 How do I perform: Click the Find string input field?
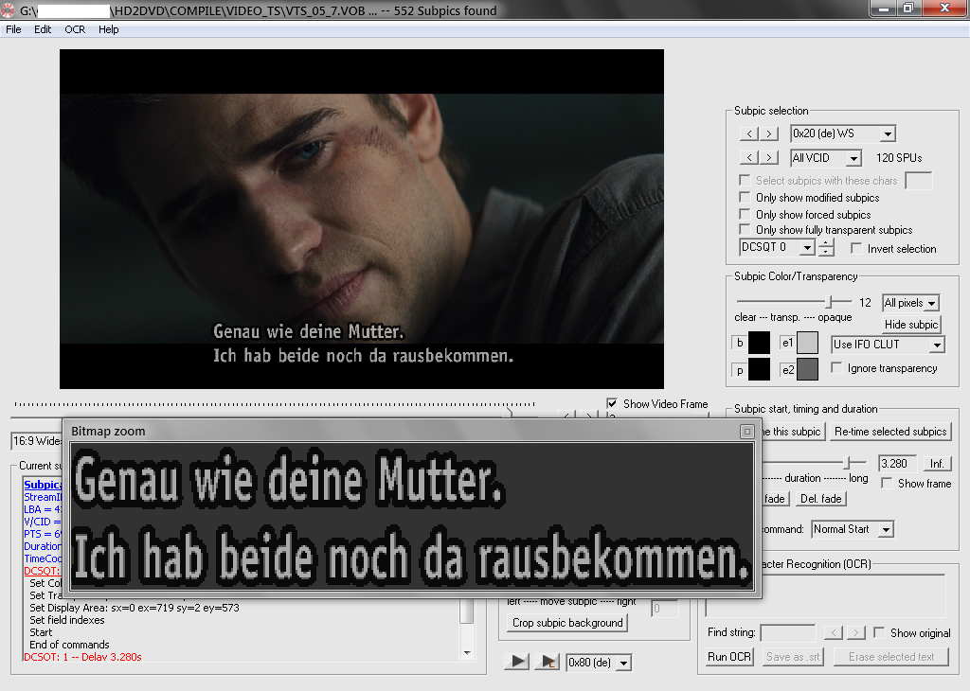coord(788,633)
